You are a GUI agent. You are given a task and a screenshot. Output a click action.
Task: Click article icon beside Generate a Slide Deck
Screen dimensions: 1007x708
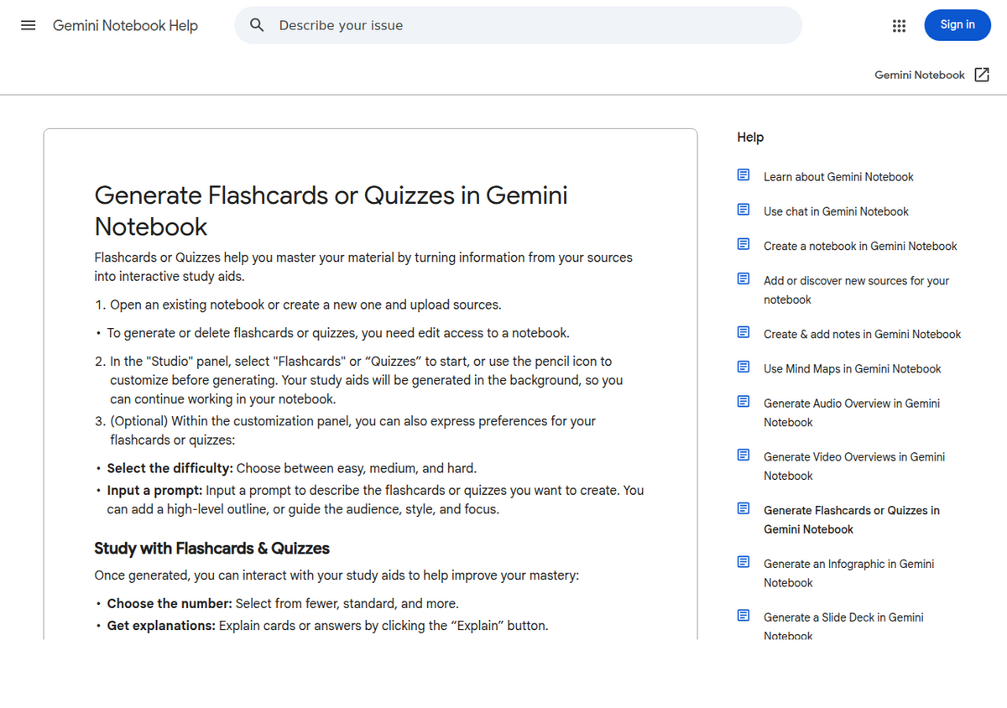point(744,616)
